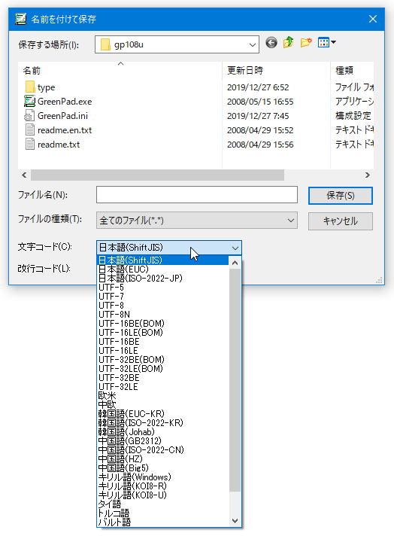This screenshot has height=536, width=394.
Task: Choose タイ語 encoding
Action: pyautogui.click(x=163, y=505)
